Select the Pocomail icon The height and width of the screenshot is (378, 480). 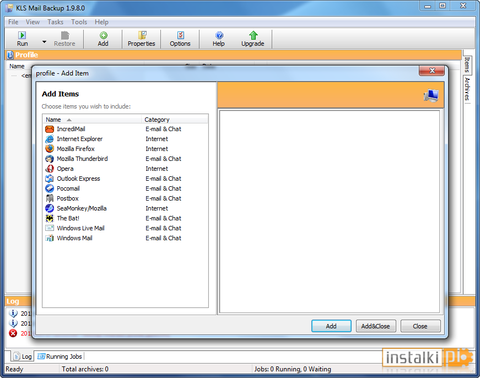(50, 188)
